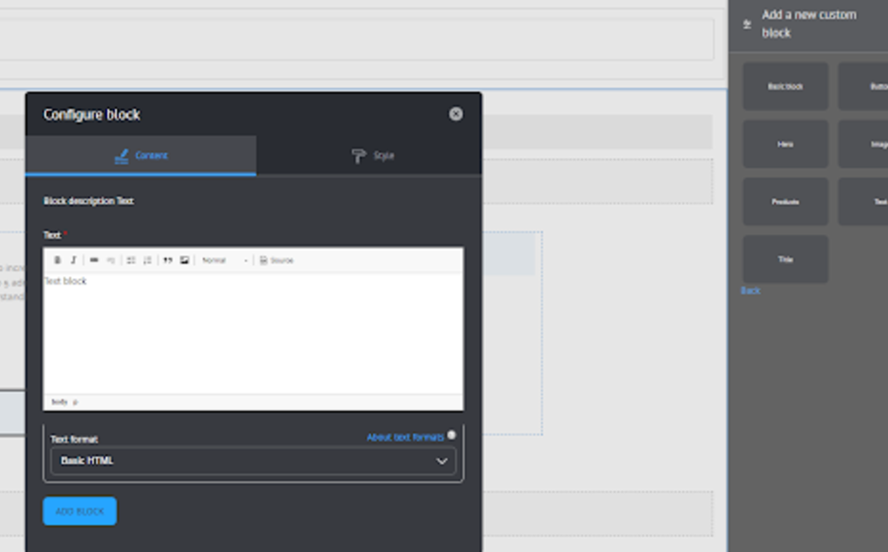Click the ADD BLOCK button

tap(79, 511)
